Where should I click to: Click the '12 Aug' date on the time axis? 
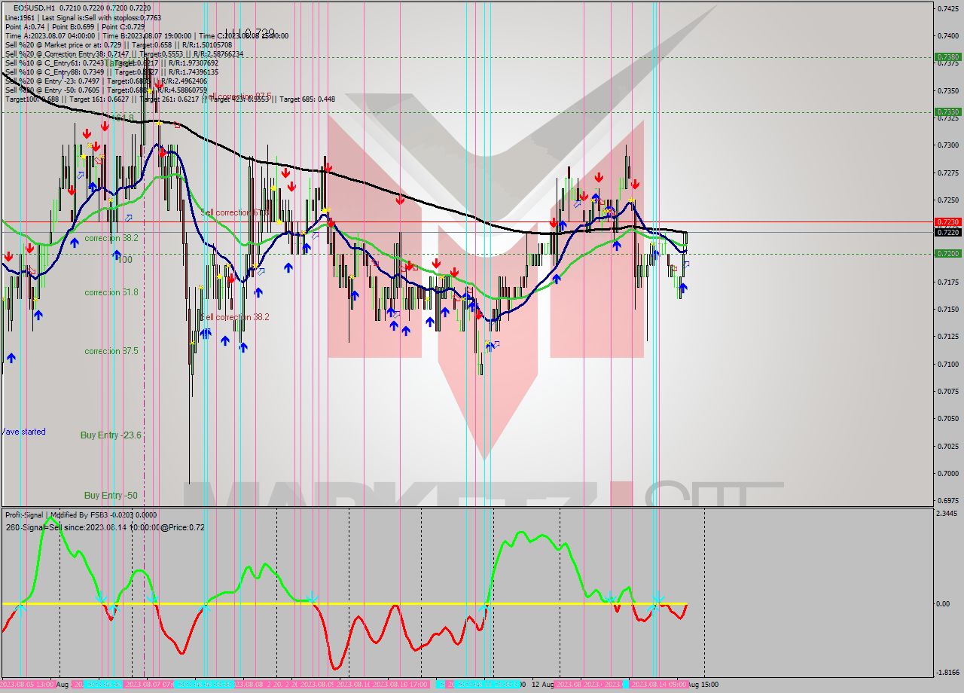(x=543, y=684)
